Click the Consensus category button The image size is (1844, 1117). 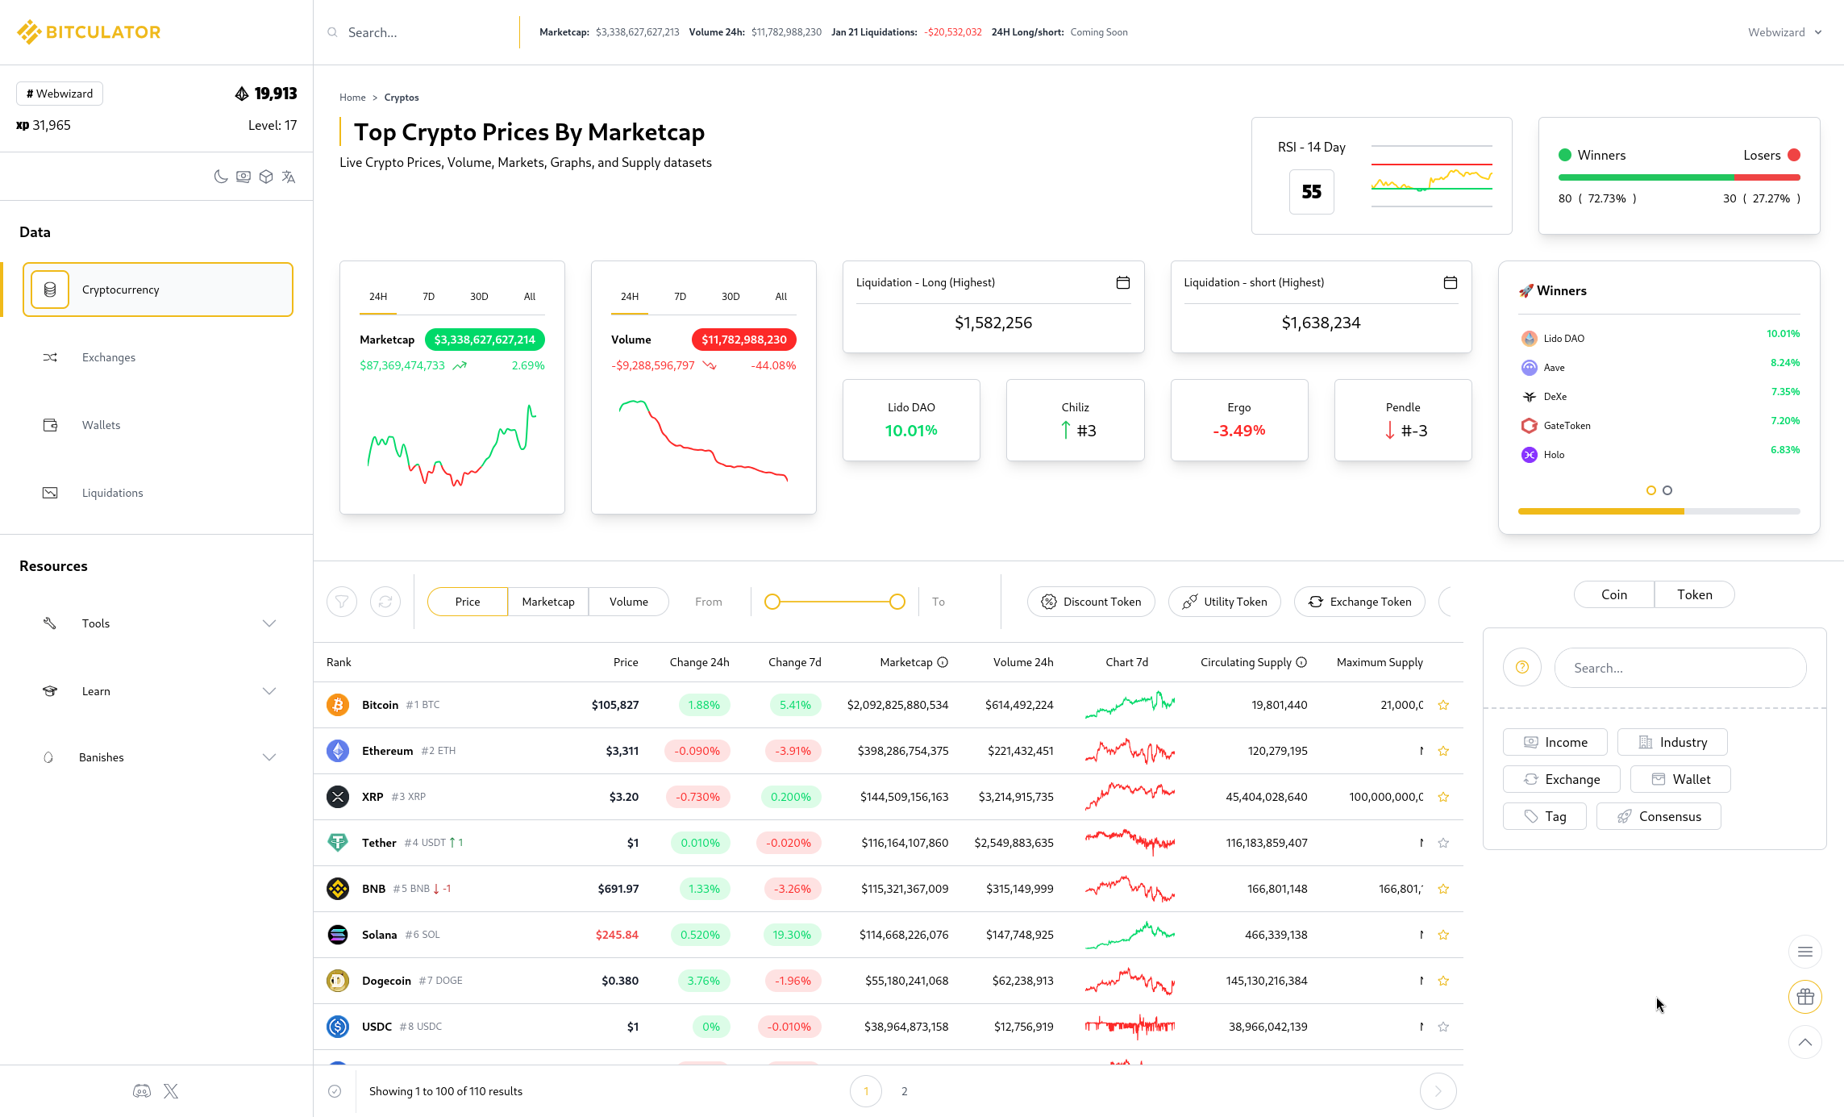1659,816
